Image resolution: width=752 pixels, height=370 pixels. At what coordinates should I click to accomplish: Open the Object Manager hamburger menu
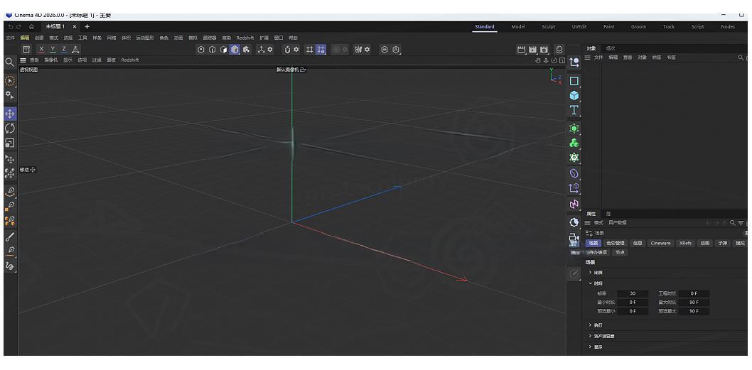click(x=588, y=58)
